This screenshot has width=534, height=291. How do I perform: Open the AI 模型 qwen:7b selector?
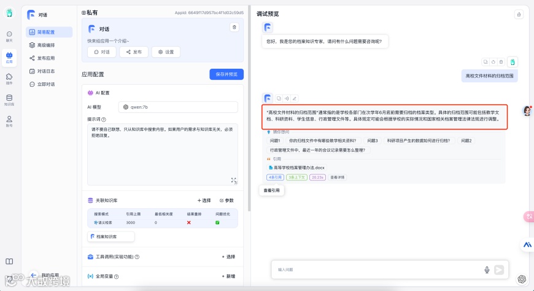tap(178, 107)
